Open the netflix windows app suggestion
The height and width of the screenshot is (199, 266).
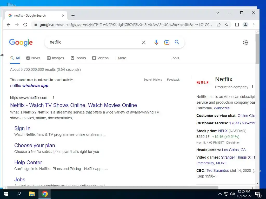[29, 86]
